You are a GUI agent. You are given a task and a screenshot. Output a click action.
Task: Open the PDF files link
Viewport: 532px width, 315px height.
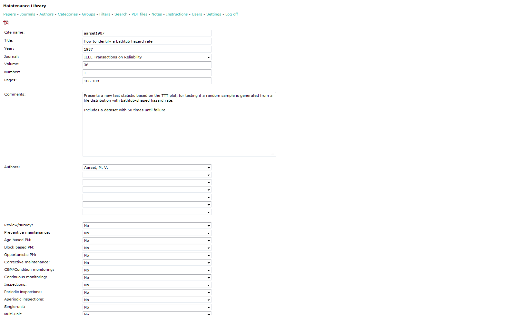(x=139, y=14)
